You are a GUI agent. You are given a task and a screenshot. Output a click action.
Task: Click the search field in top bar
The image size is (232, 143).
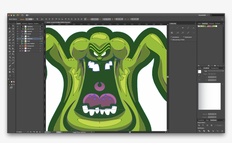[217, 15]
